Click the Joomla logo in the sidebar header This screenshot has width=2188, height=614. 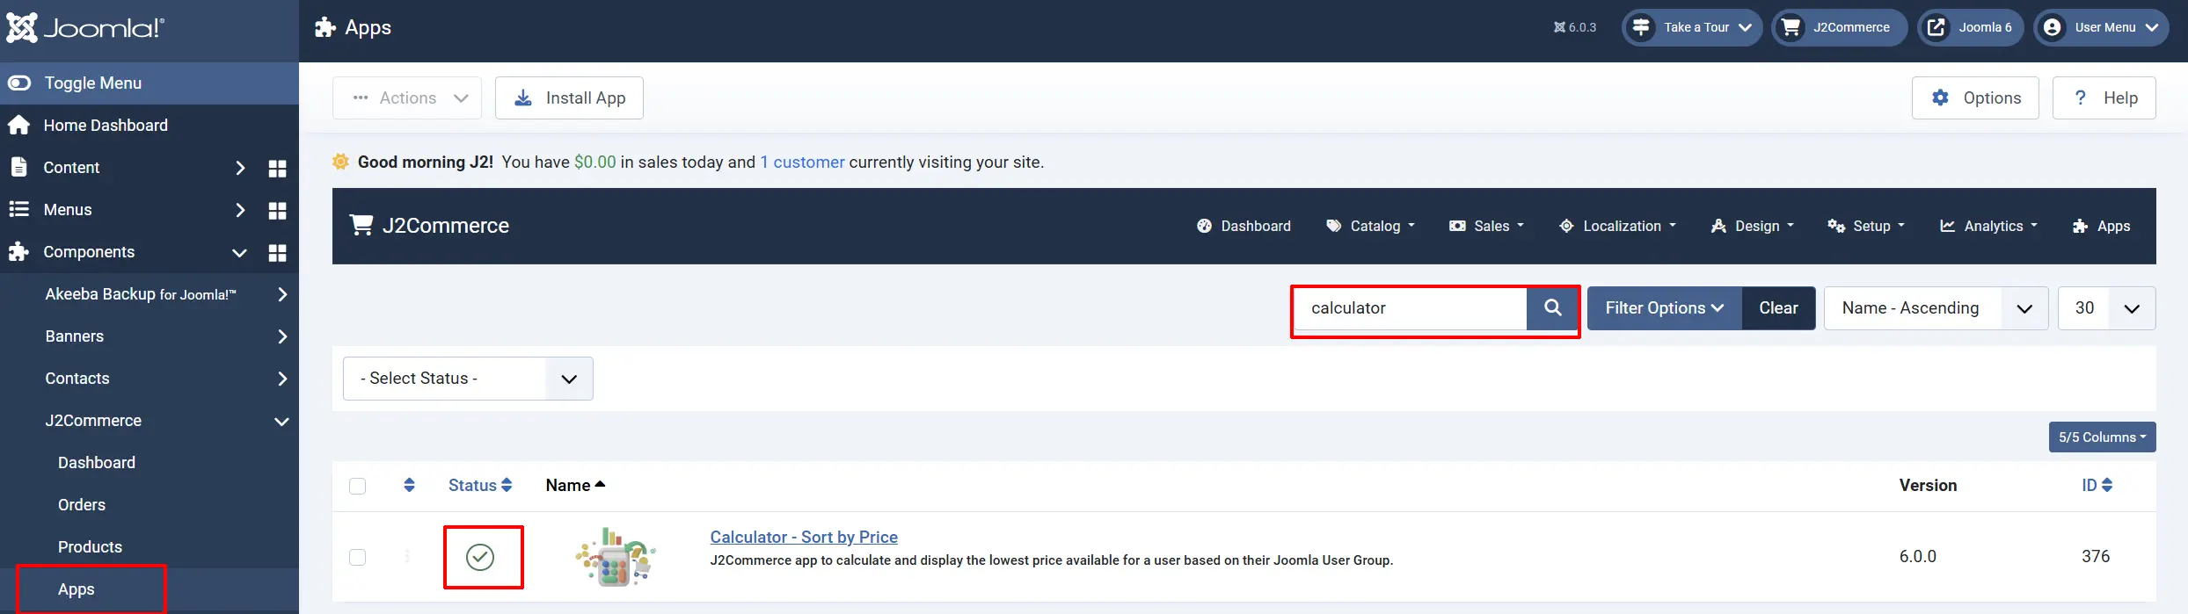coord(85,28)
